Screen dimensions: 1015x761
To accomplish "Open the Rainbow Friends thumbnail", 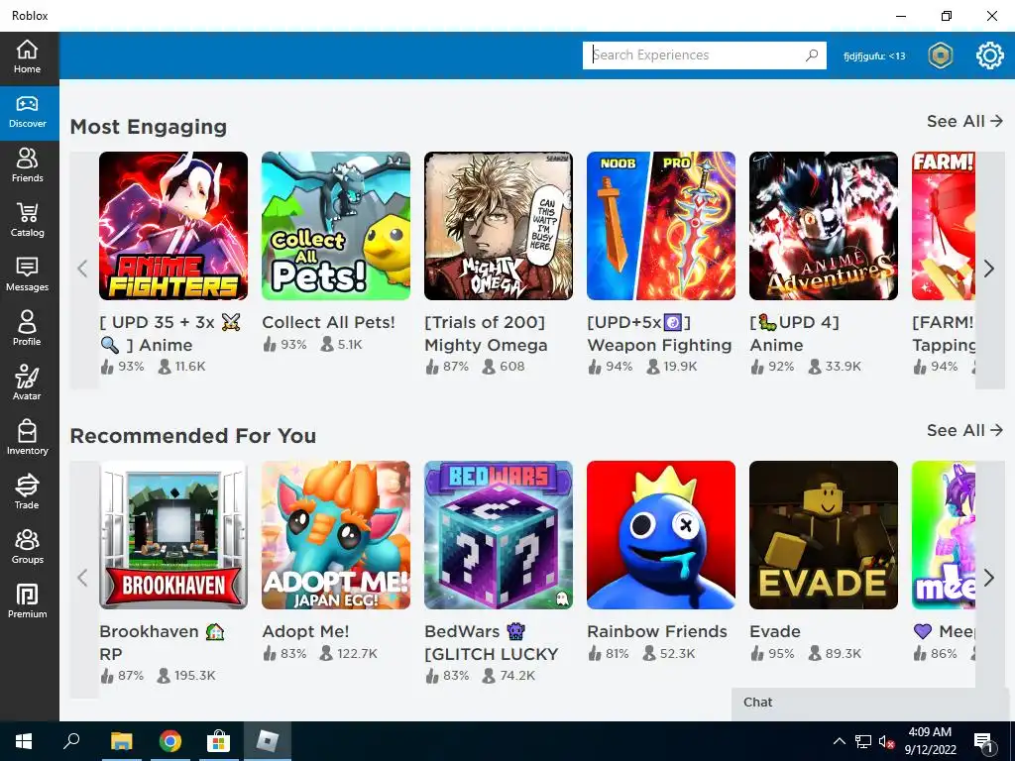I will [661, 535].
